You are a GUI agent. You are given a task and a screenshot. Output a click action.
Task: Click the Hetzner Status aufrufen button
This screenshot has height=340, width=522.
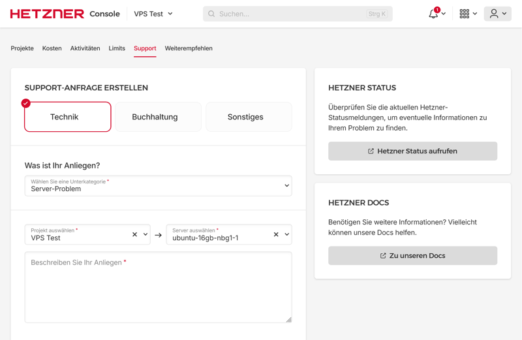point(412,151)
